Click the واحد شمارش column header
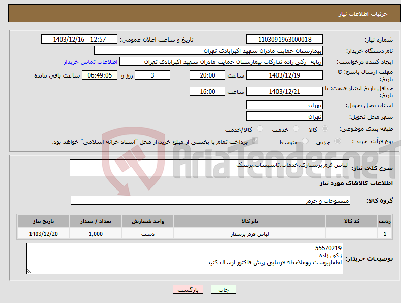The height and width of the screenshot is (303, 401). (x=148, y=221)
